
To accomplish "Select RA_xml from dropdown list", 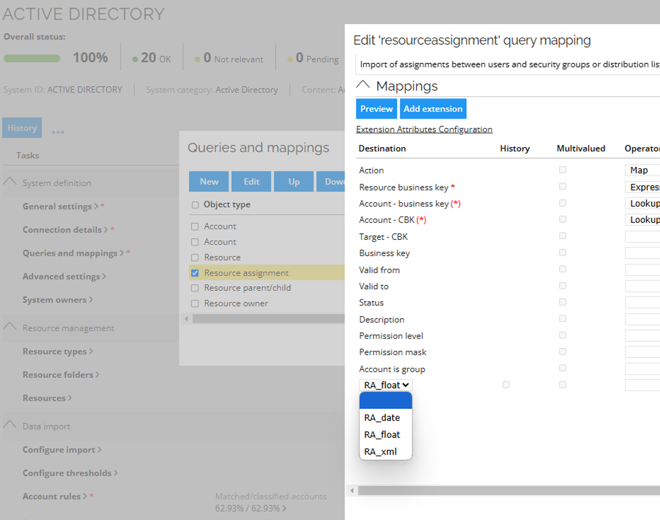I will pyautogui.click(x=386, y=452).
